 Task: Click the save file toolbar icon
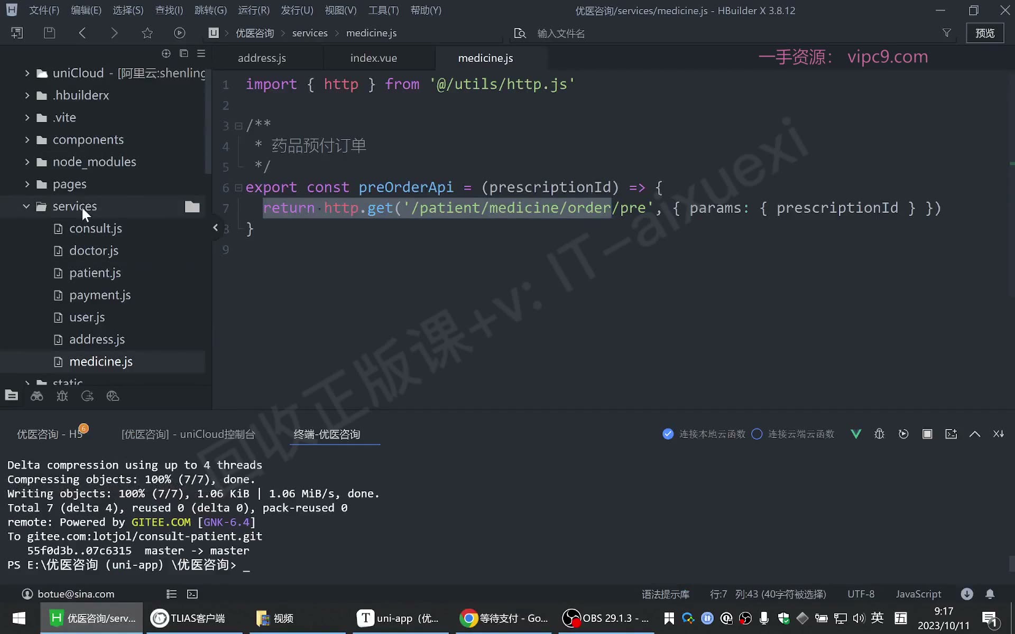[49, 33]
